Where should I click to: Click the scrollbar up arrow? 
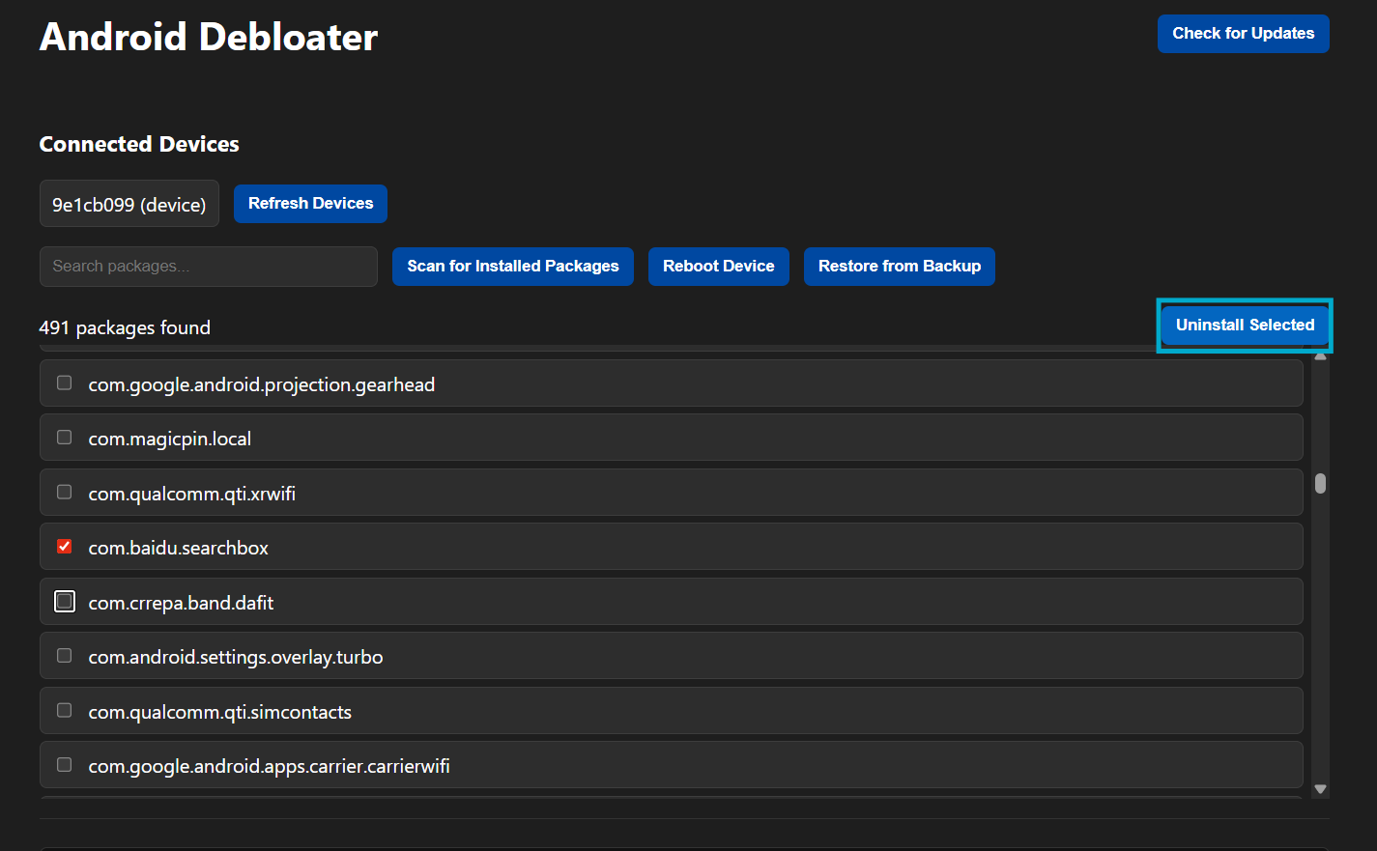pos(1320,355)
